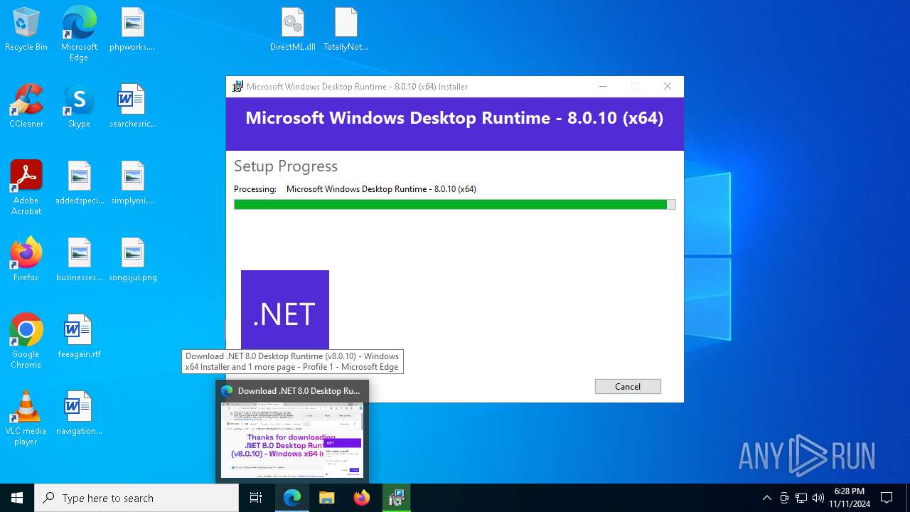Select the phpworks image file icon
The width and height of the screenshot is (910, 512).
tap(132, 30)
